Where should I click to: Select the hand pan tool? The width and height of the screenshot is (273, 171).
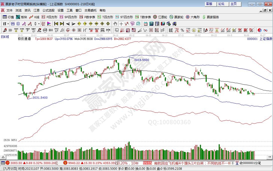[115, 24]
